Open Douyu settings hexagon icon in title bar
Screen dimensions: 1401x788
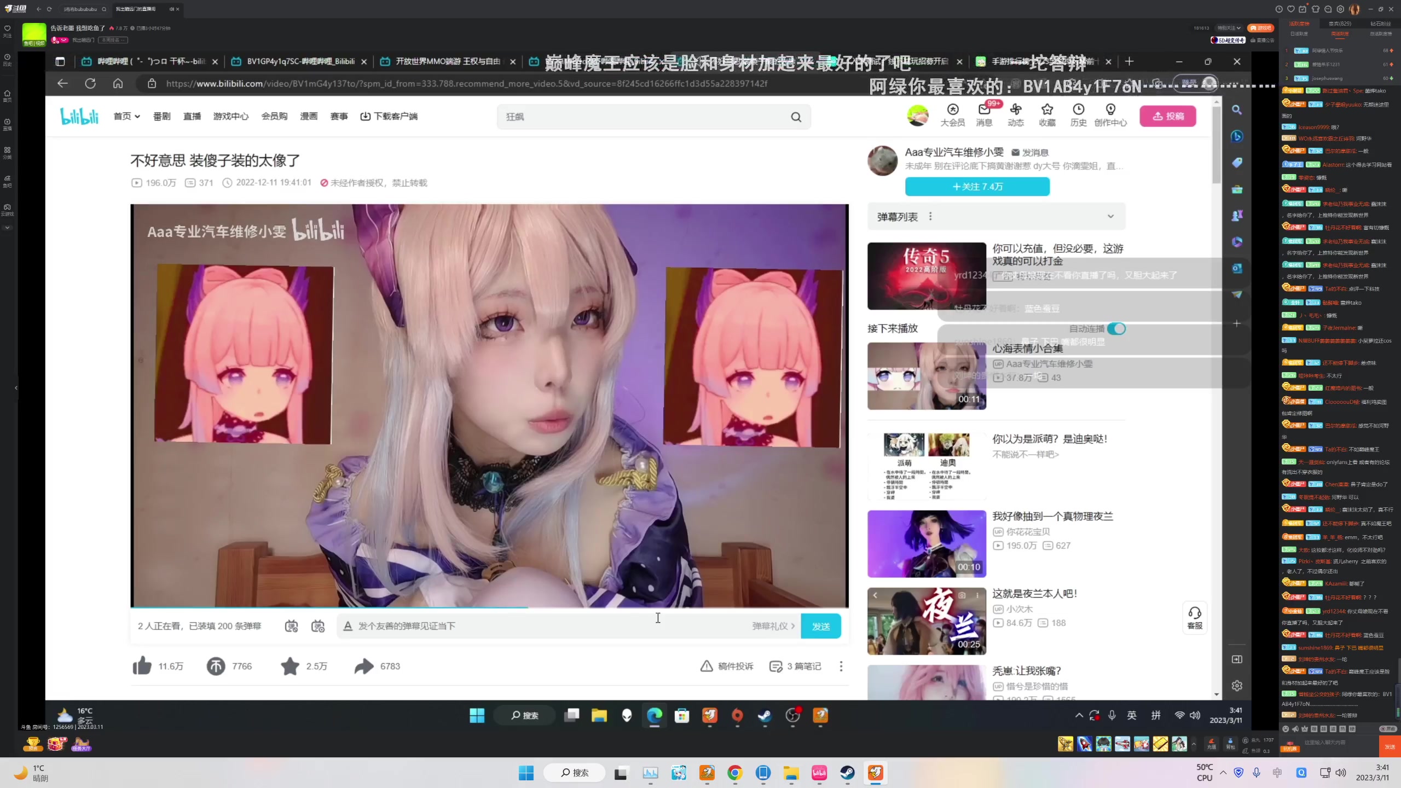coord(1340,9)
